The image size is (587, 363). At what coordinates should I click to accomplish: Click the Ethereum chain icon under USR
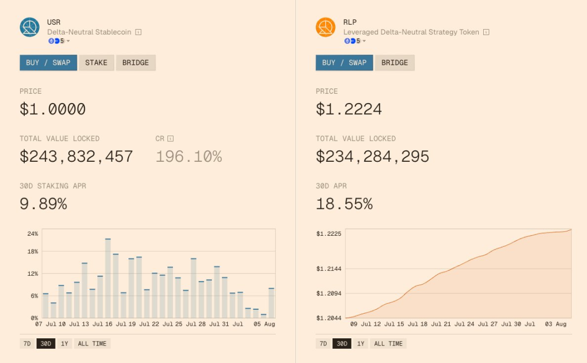(52, 41)
